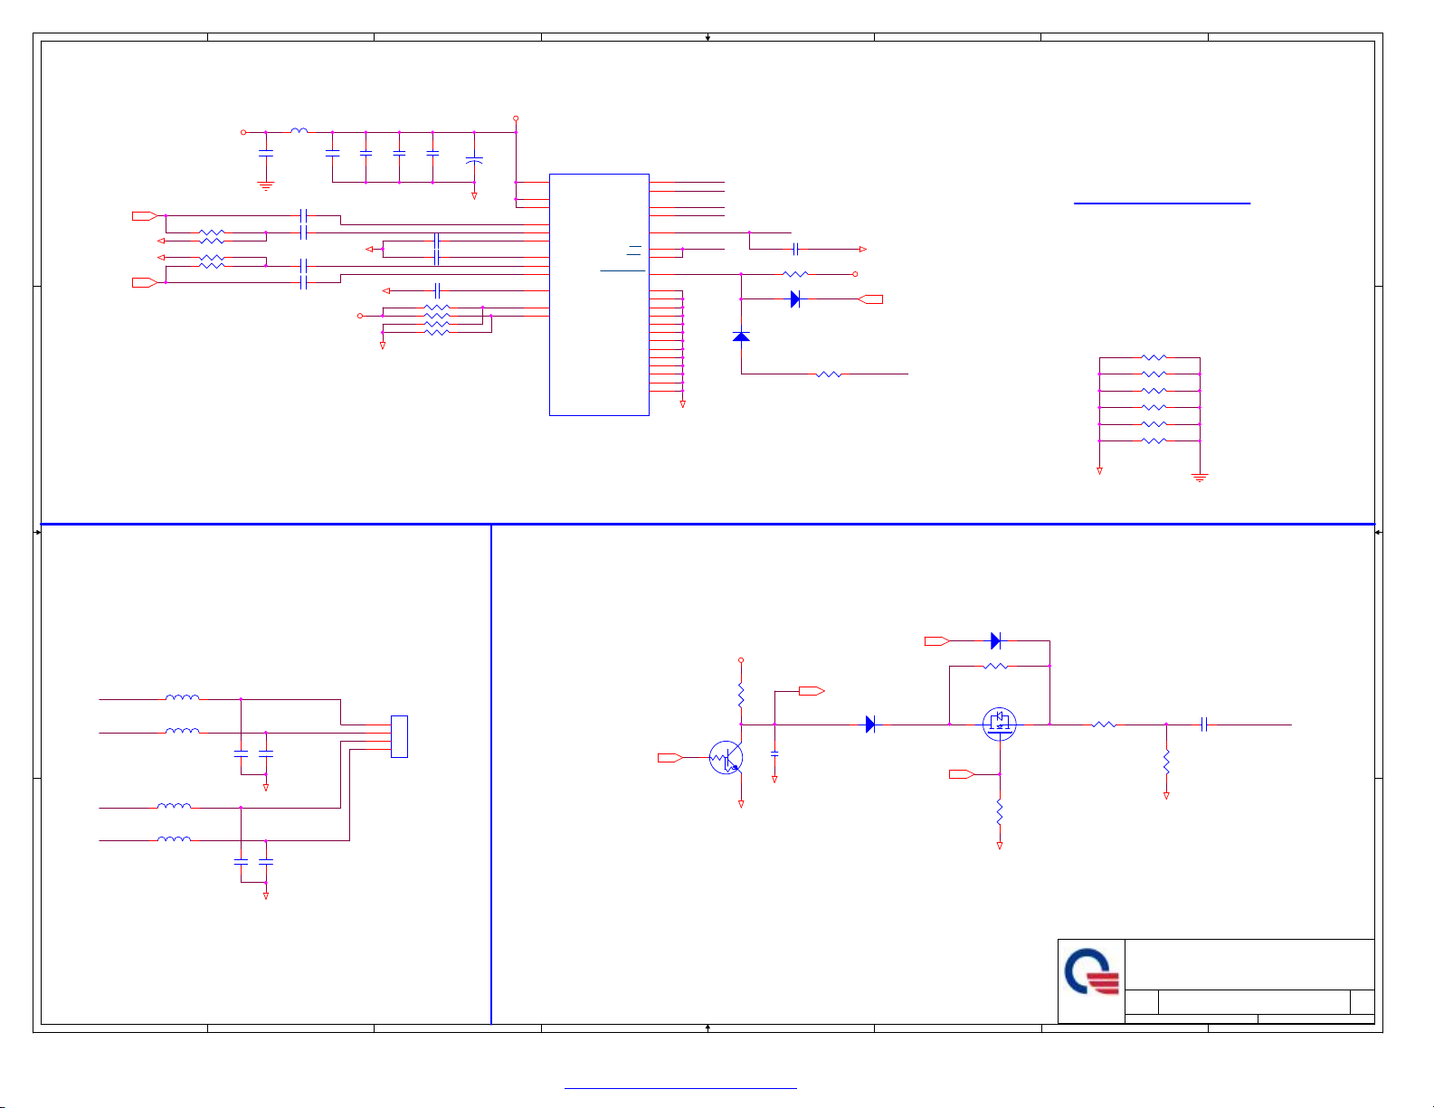Click the earth ground under the first filter capacitor
The height and width of the screenshot is (1108, 1434).
(x=266, y=186)
